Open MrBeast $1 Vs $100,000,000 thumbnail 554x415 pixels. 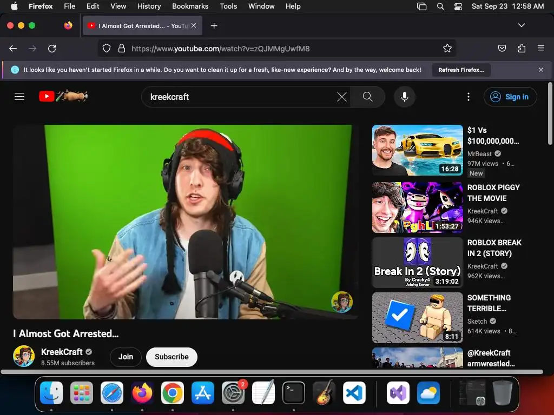pyautogui.click(x=417, y=150)
